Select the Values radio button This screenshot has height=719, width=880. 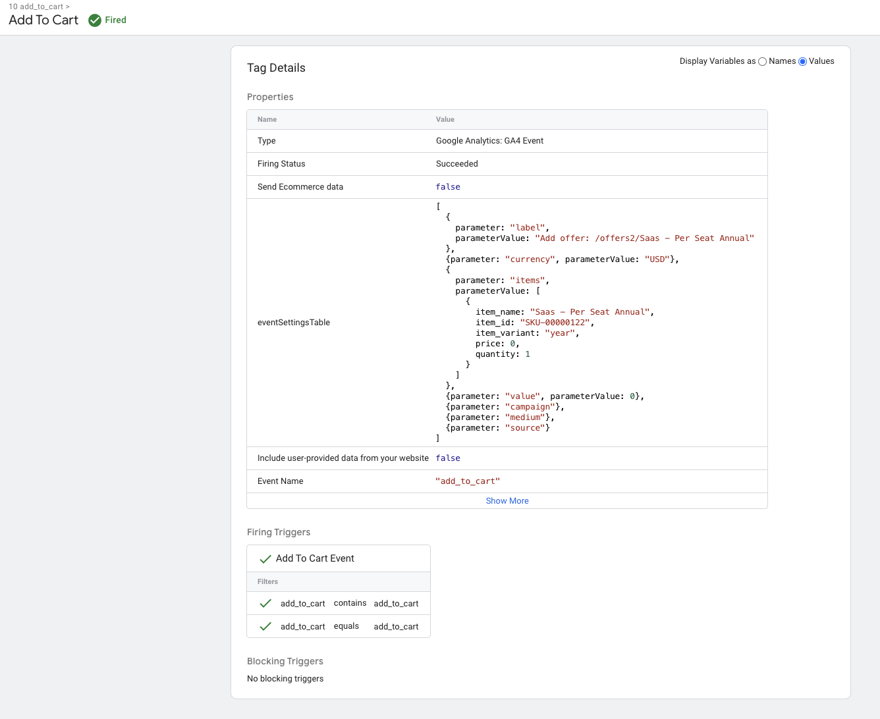[802, 62]
